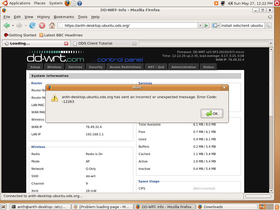280x210 pixels.
Task: Click the orange update notifier icon
Action: tap(216, 3)
